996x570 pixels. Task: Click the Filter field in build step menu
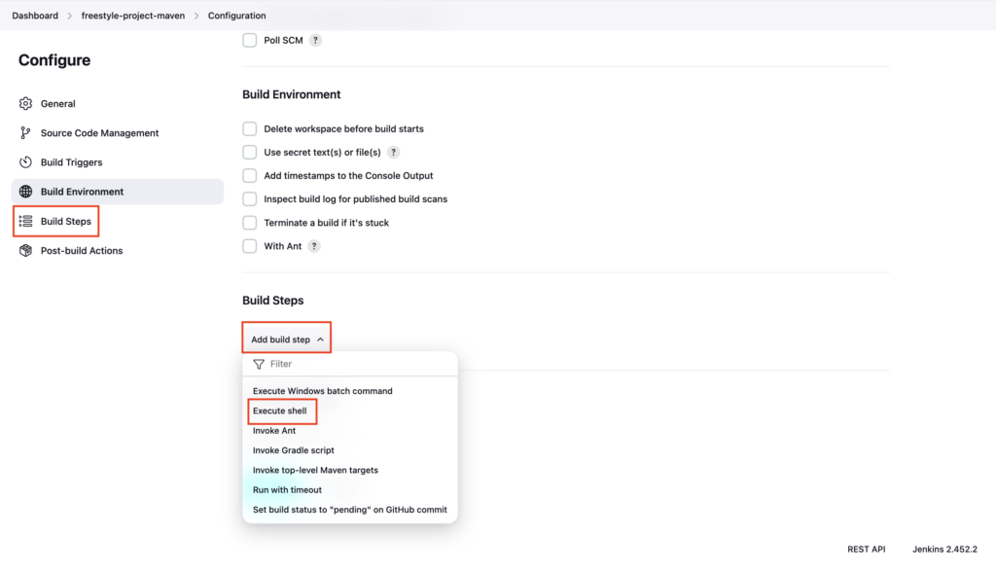pyautogui.click(x=350, y=364)
